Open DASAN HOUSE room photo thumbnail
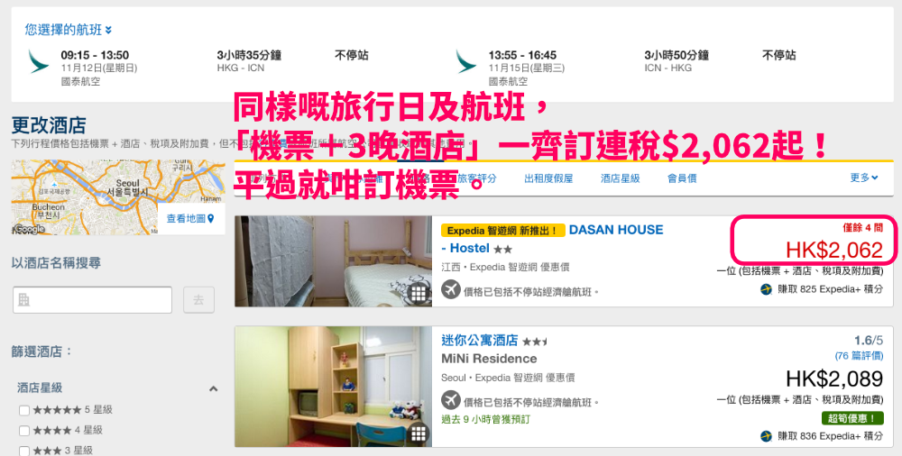 tap(333, 261)
